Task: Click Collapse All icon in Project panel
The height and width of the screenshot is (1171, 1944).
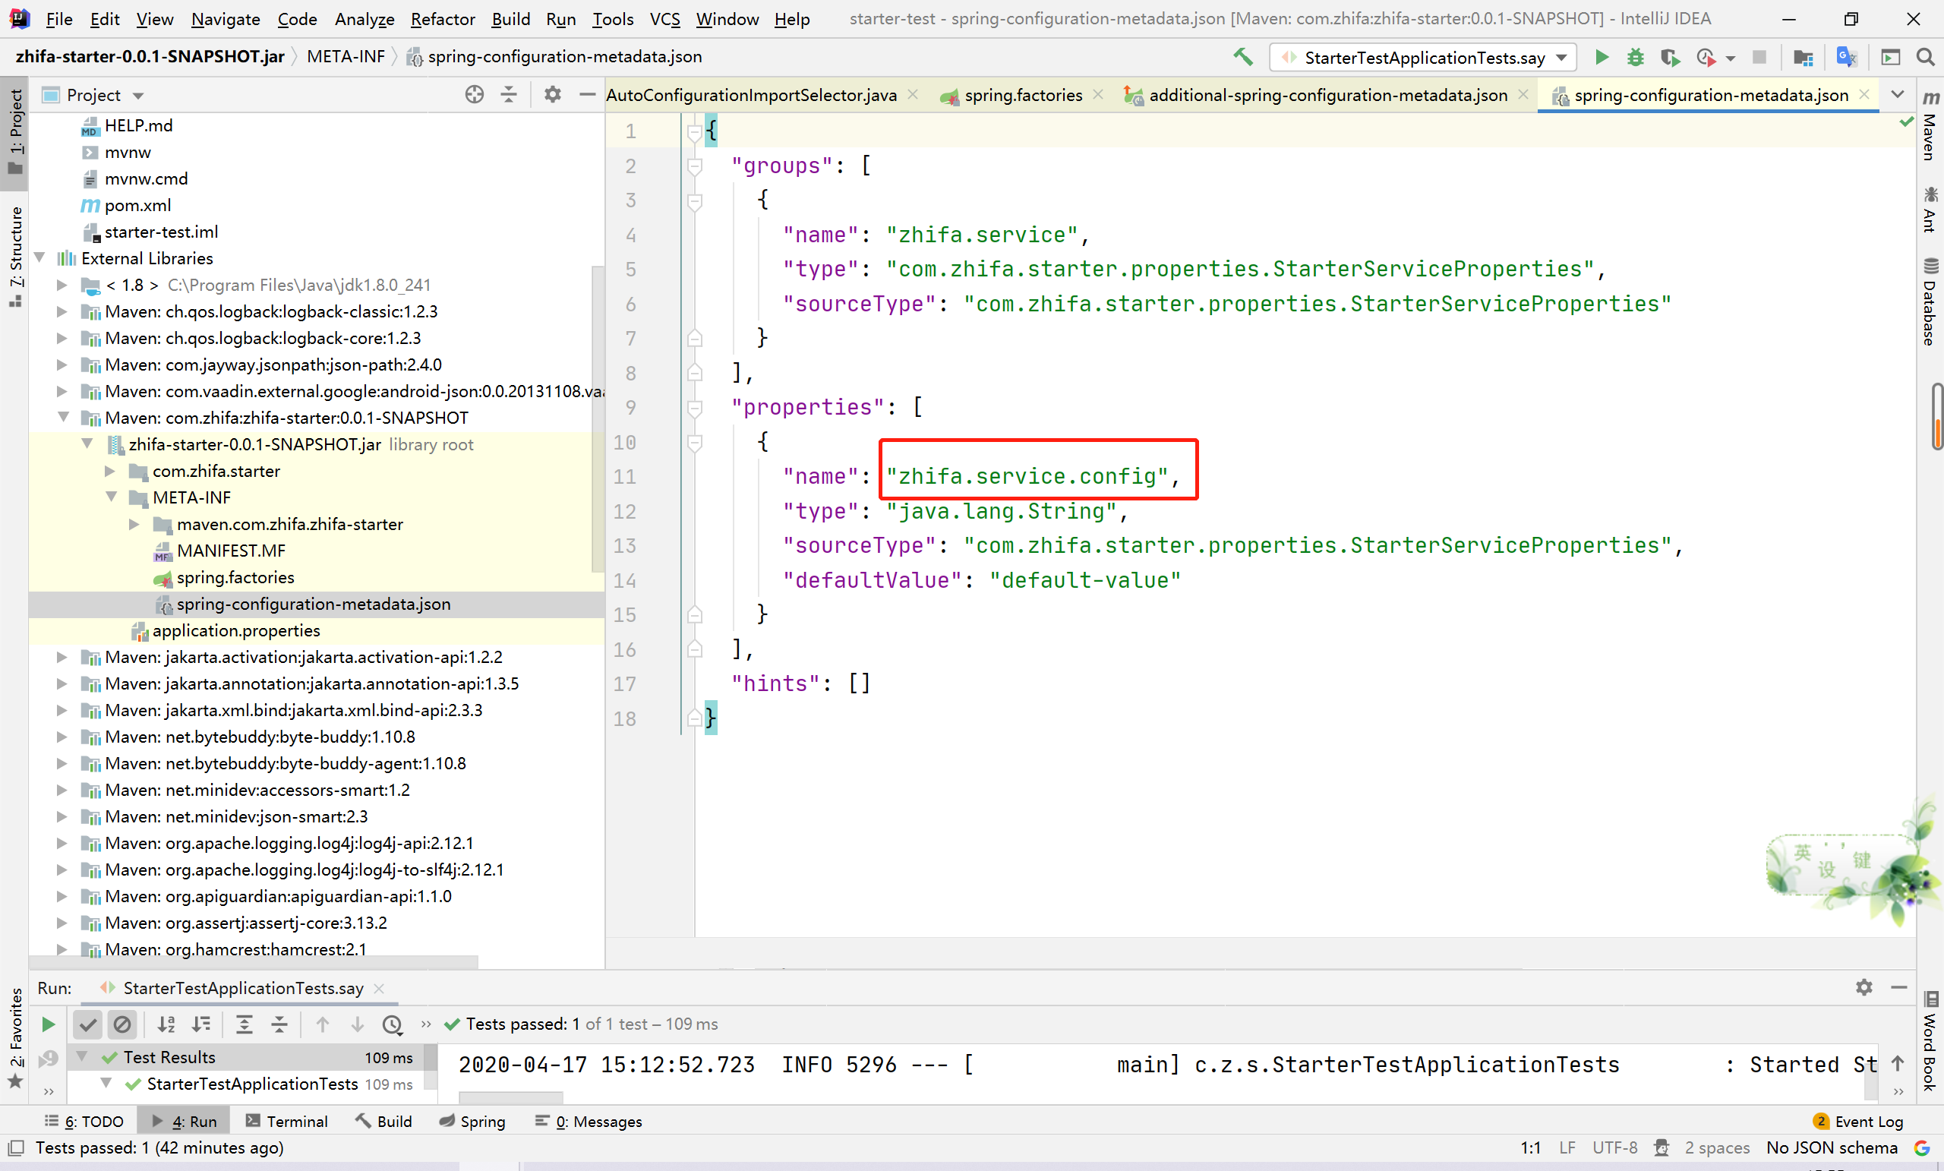Action: point(509,95)
